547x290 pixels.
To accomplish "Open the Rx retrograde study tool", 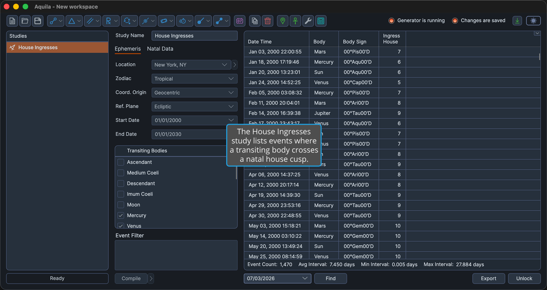I will [111, 21].
